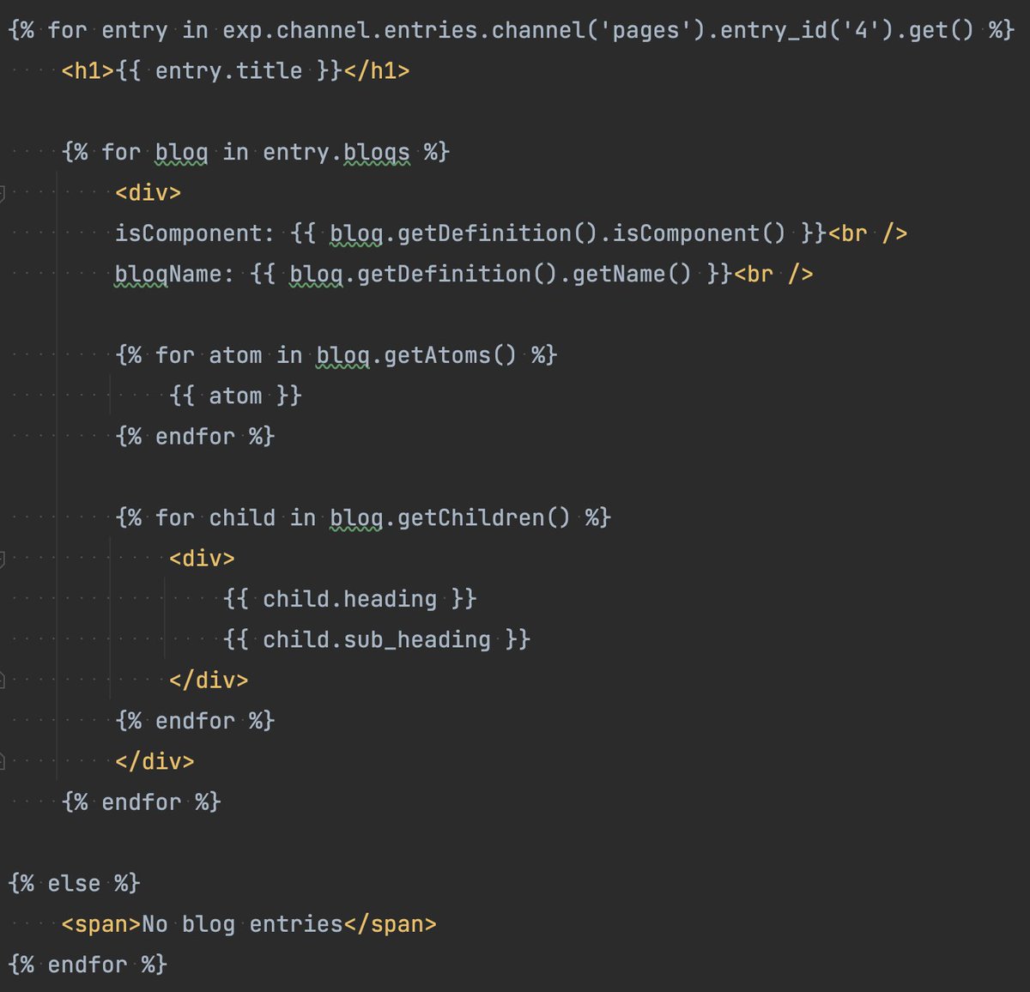The image size is (1030, 992).
Task: Click entry.blogs in the for blog loop
Action: [x=336, y=152]
